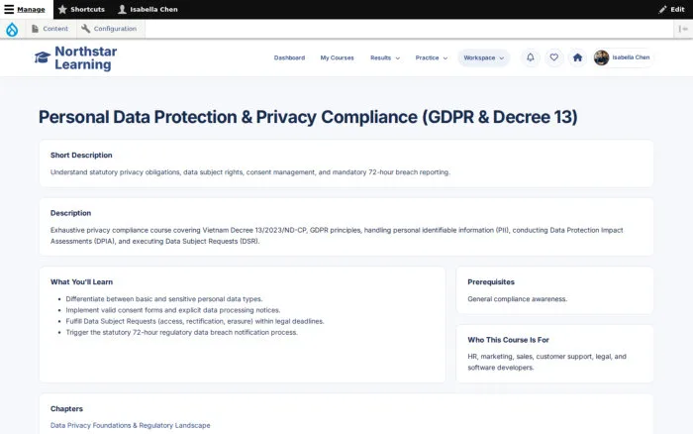Click 'Trigger the statutory 72-hour' bullet

[181, 332]
